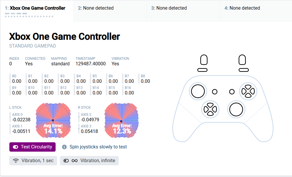Click the MAPPING value standard
292x177 pixels.
point(60,64)
